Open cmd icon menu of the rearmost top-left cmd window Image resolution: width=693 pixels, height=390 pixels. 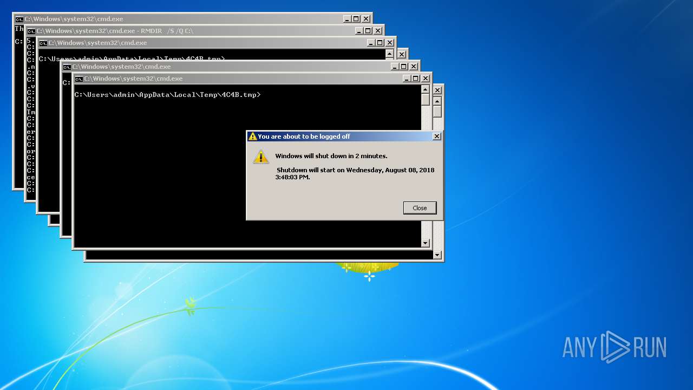pyautogui.click(x=19, y=19)
